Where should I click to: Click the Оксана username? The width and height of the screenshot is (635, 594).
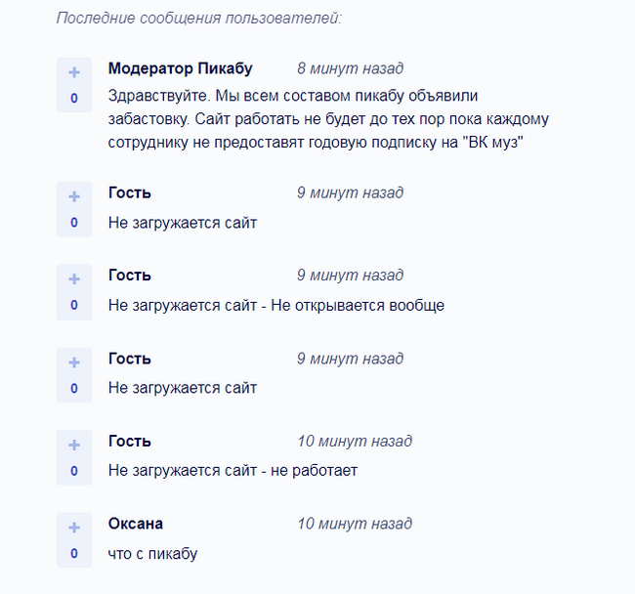tap(135, 524)
